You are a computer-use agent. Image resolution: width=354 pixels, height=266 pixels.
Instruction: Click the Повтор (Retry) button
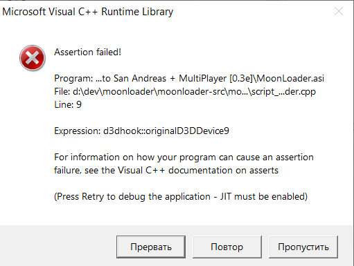click(x=227, y=247)
